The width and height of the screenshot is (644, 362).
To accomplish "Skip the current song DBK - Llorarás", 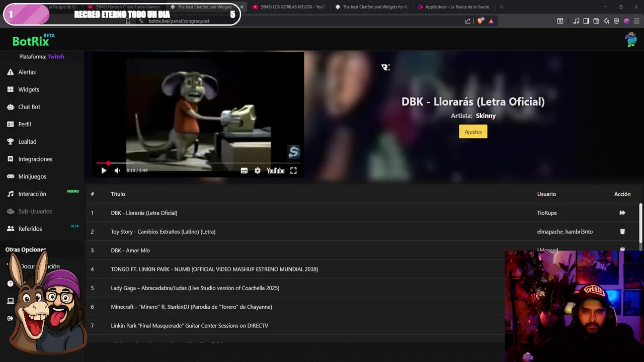I will (x=622, y=213).
